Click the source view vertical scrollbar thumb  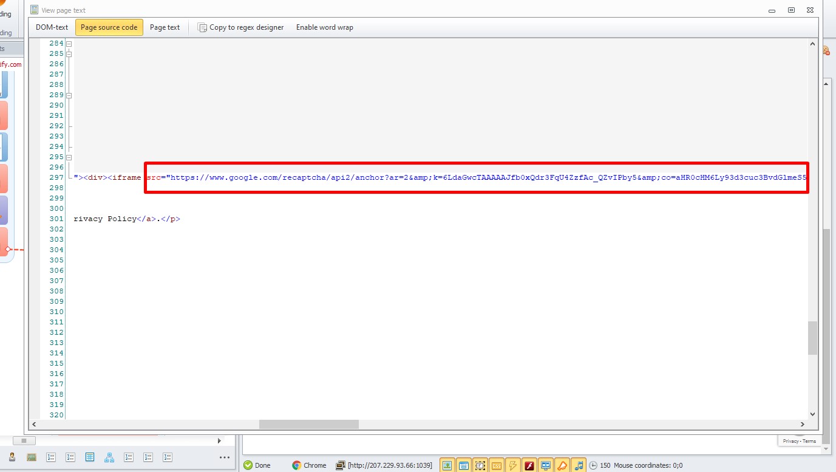point(812,338)
